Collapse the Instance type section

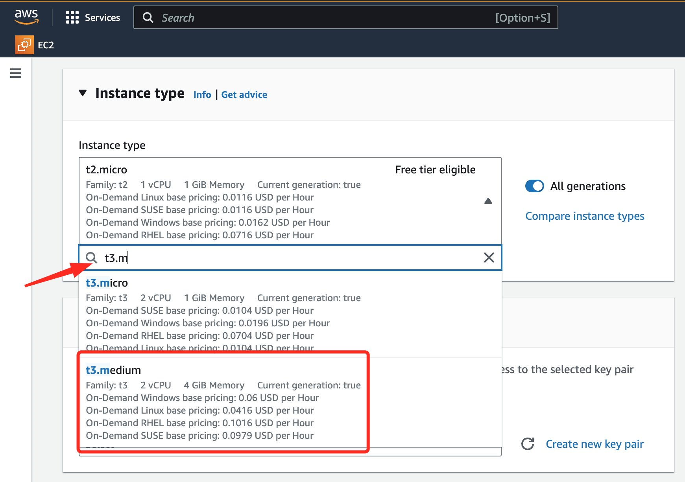(83, 93)
